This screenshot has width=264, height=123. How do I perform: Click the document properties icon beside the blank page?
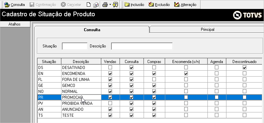coord(96,5)
